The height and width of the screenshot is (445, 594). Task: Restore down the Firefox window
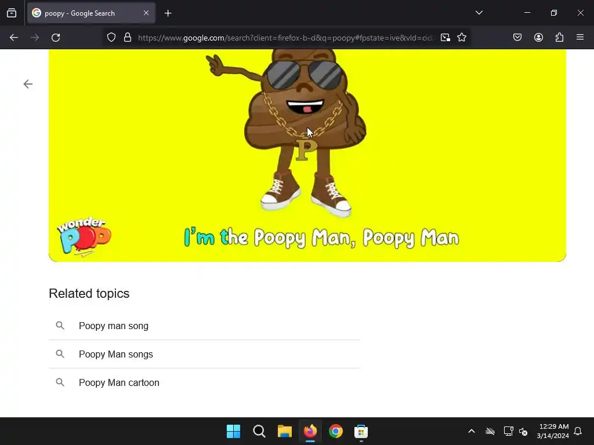[554, 13]
